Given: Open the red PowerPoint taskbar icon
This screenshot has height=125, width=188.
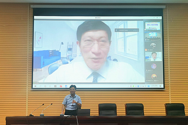Looking at the screenshot, I should click(60, 86).
